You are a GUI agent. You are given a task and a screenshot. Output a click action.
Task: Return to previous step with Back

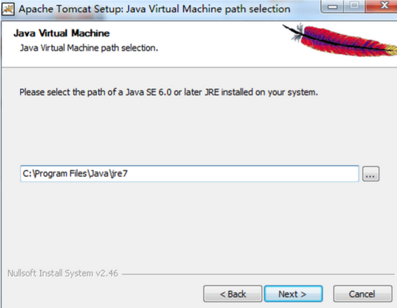pos(233,294)
